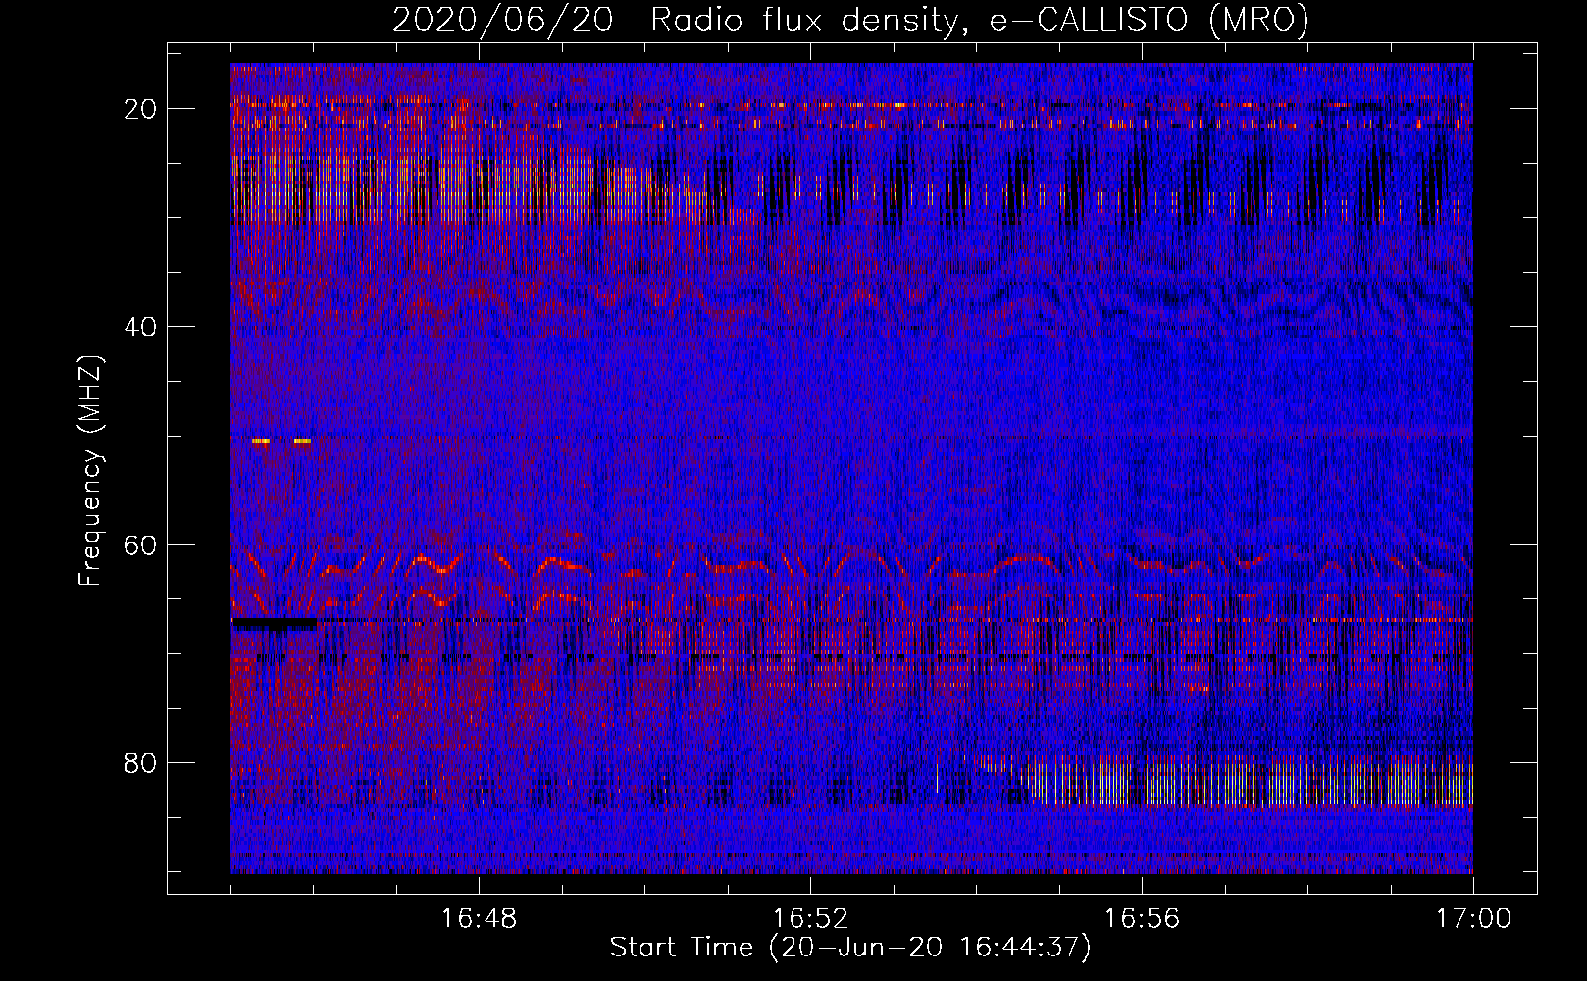1587x981 pixels.
Task: Click the '16:56' time tick label
Action: pos(1142,919)
